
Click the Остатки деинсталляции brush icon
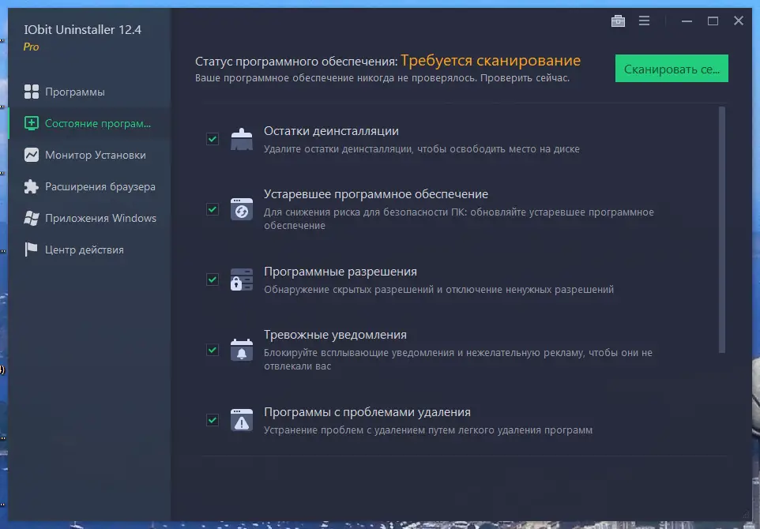pyautogui.click(x=241, y=139)
